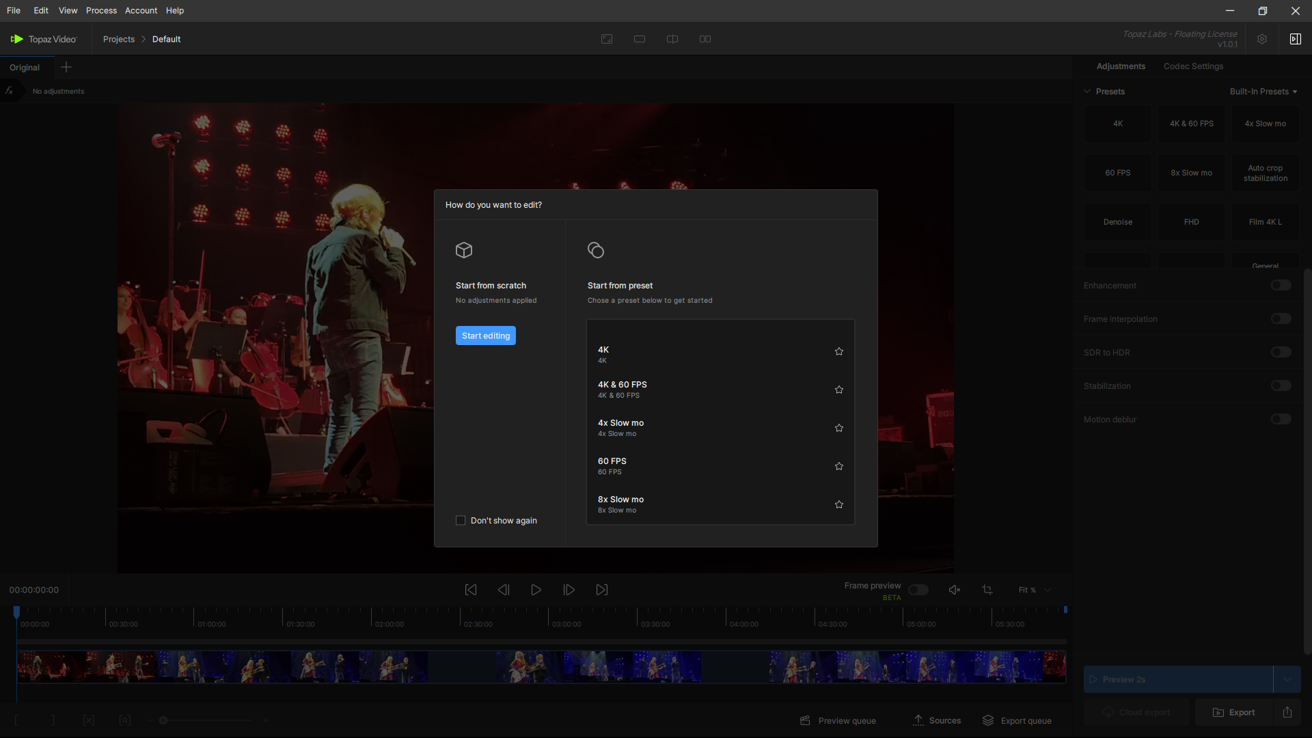Turn on the Enhancement toggle
1312x738 pixels.
1281,286
